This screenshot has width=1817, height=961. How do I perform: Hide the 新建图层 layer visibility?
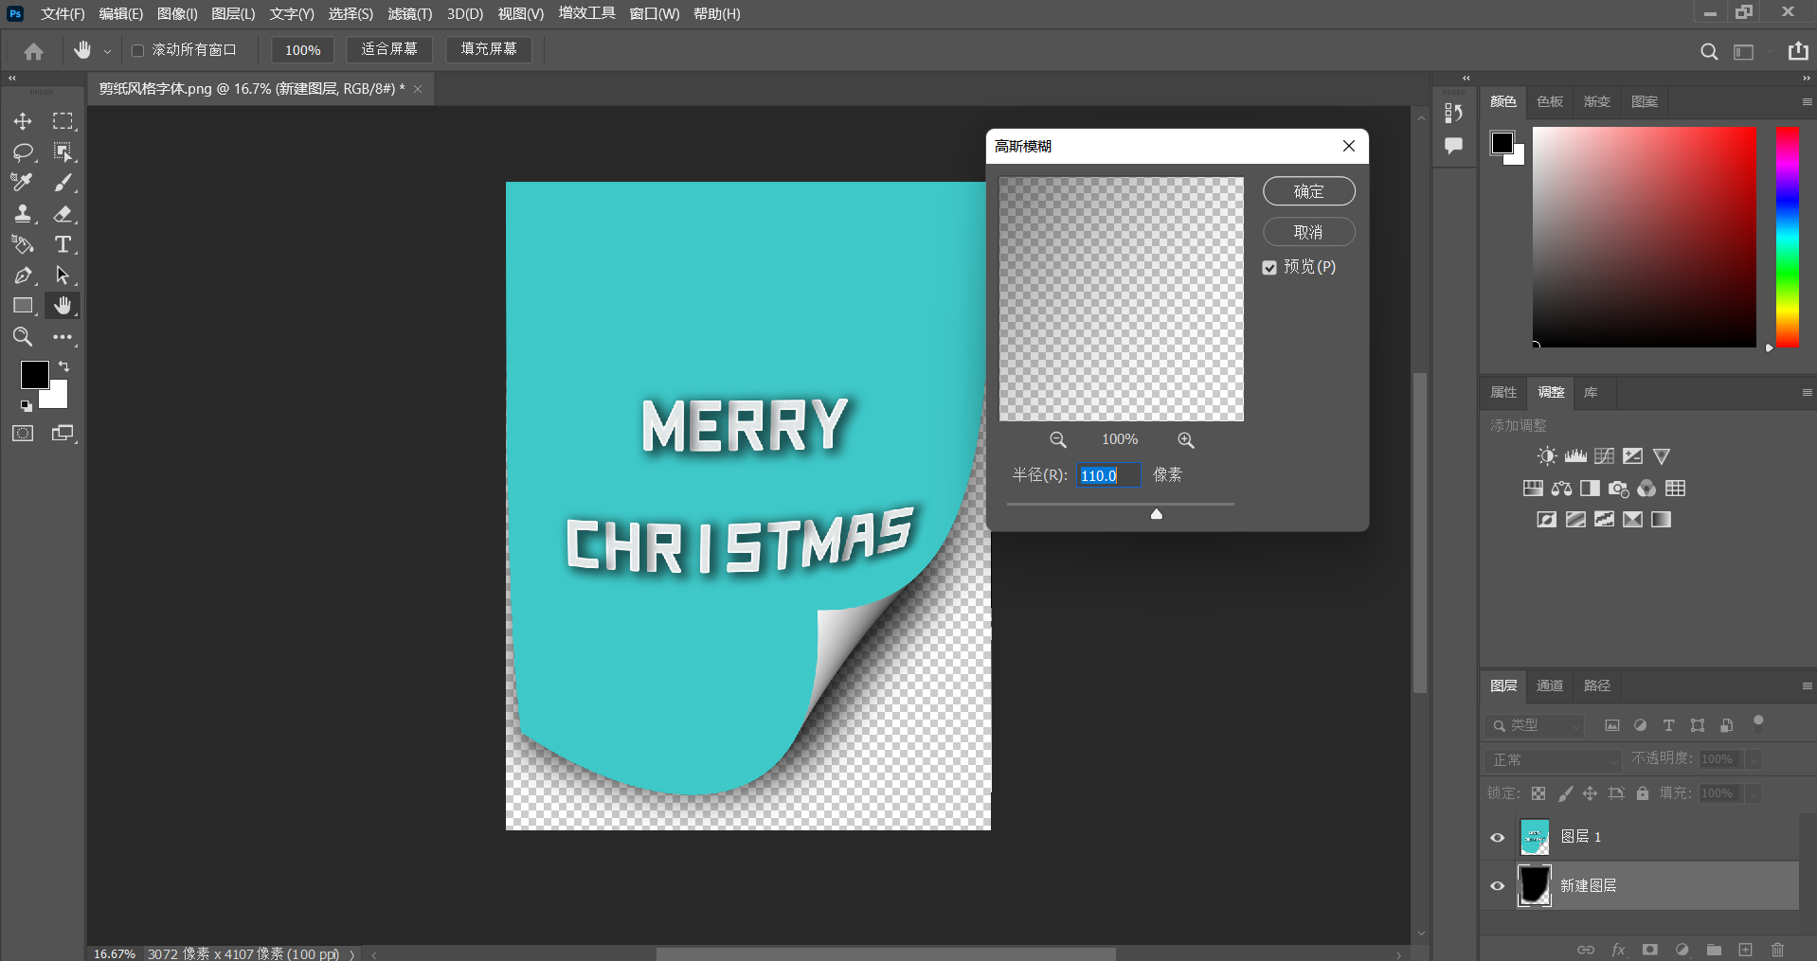[x=1498, y=886]
